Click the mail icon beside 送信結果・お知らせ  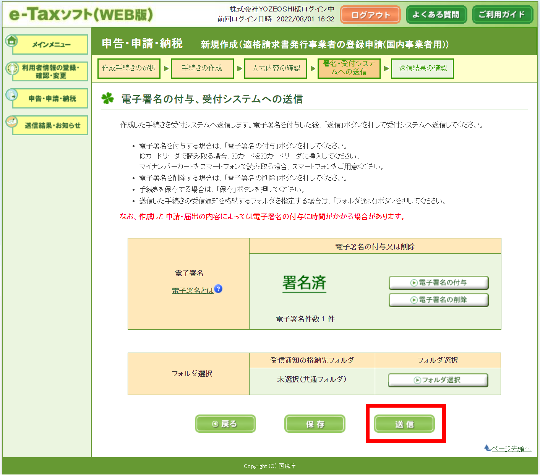pyautogui.click(x=12, y=122)
